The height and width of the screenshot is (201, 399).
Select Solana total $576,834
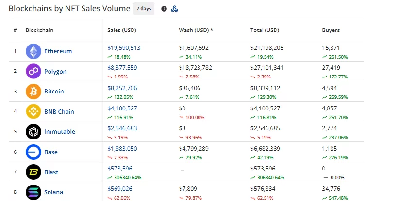263,189
